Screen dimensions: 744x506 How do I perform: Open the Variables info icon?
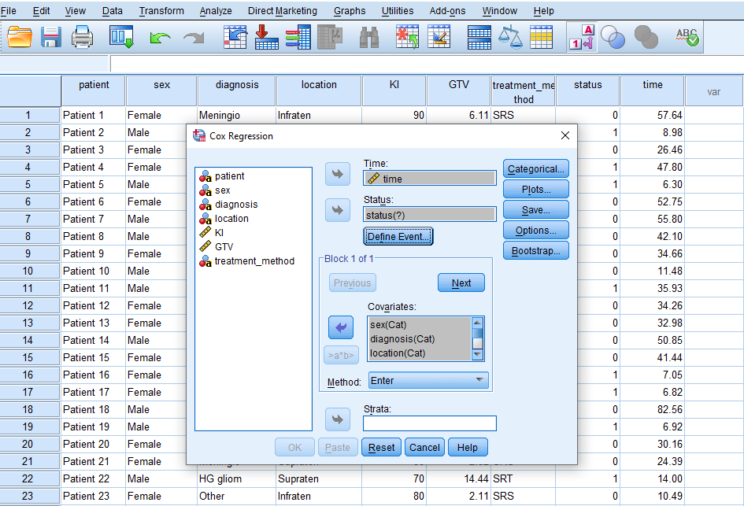click(x=298, y=37)
